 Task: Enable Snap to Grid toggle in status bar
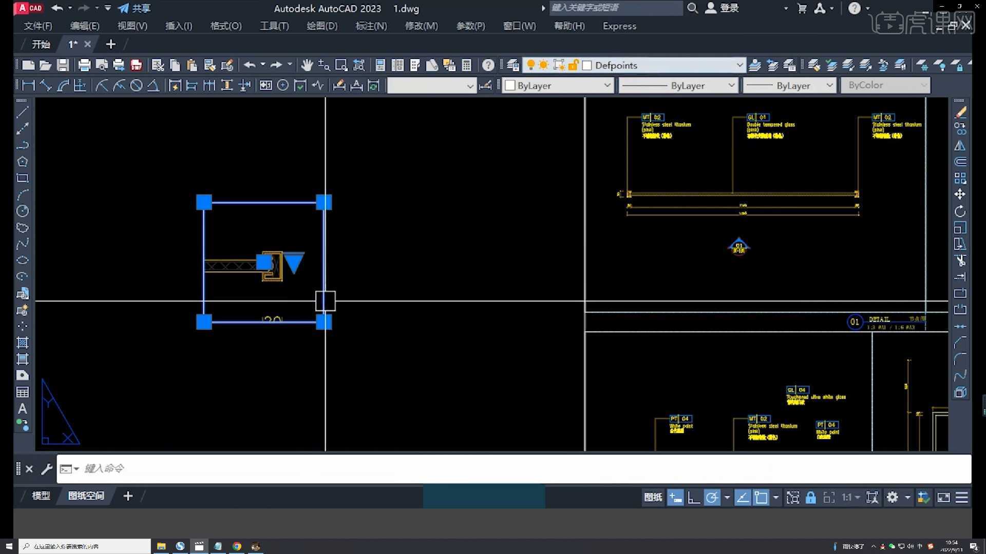click(675, 498)
